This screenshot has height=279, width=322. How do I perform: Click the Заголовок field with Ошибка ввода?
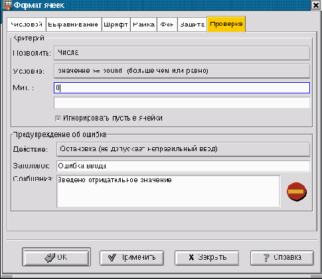183,166
